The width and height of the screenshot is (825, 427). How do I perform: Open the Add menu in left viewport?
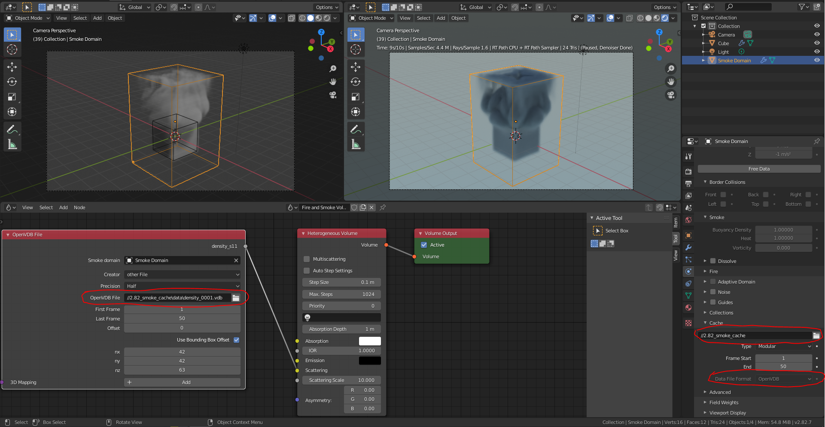[x=97, y=18]
